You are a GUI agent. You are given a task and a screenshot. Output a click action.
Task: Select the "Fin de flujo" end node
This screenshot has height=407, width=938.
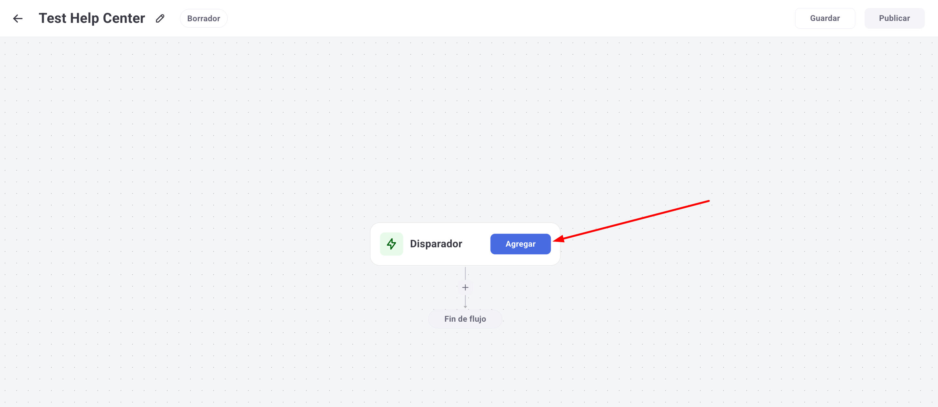[x=464, y=319]
